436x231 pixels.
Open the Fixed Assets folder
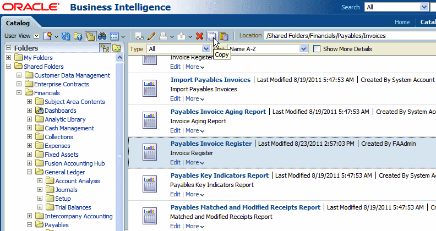(x=62, y=155)
